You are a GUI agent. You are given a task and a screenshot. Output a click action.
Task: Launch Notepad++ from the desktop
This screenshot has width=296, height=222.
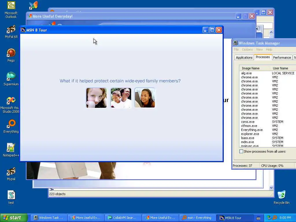pos(11,150)
